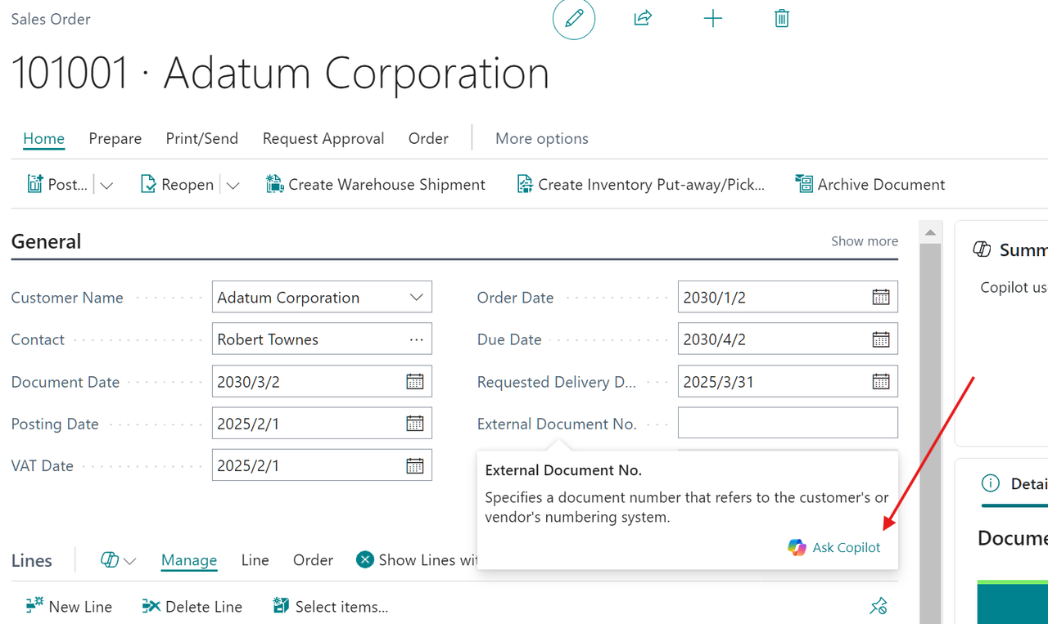Click the pin icon in Lines toolbar

pos(879,606)
